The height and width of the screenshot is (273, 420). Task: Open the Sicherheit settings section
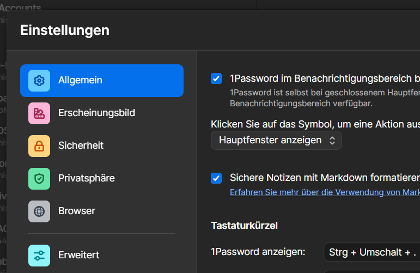coord(81,146)
